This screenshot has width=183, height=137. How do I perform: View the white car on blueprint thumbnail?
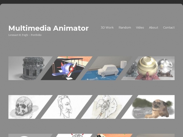pos(106,68)
